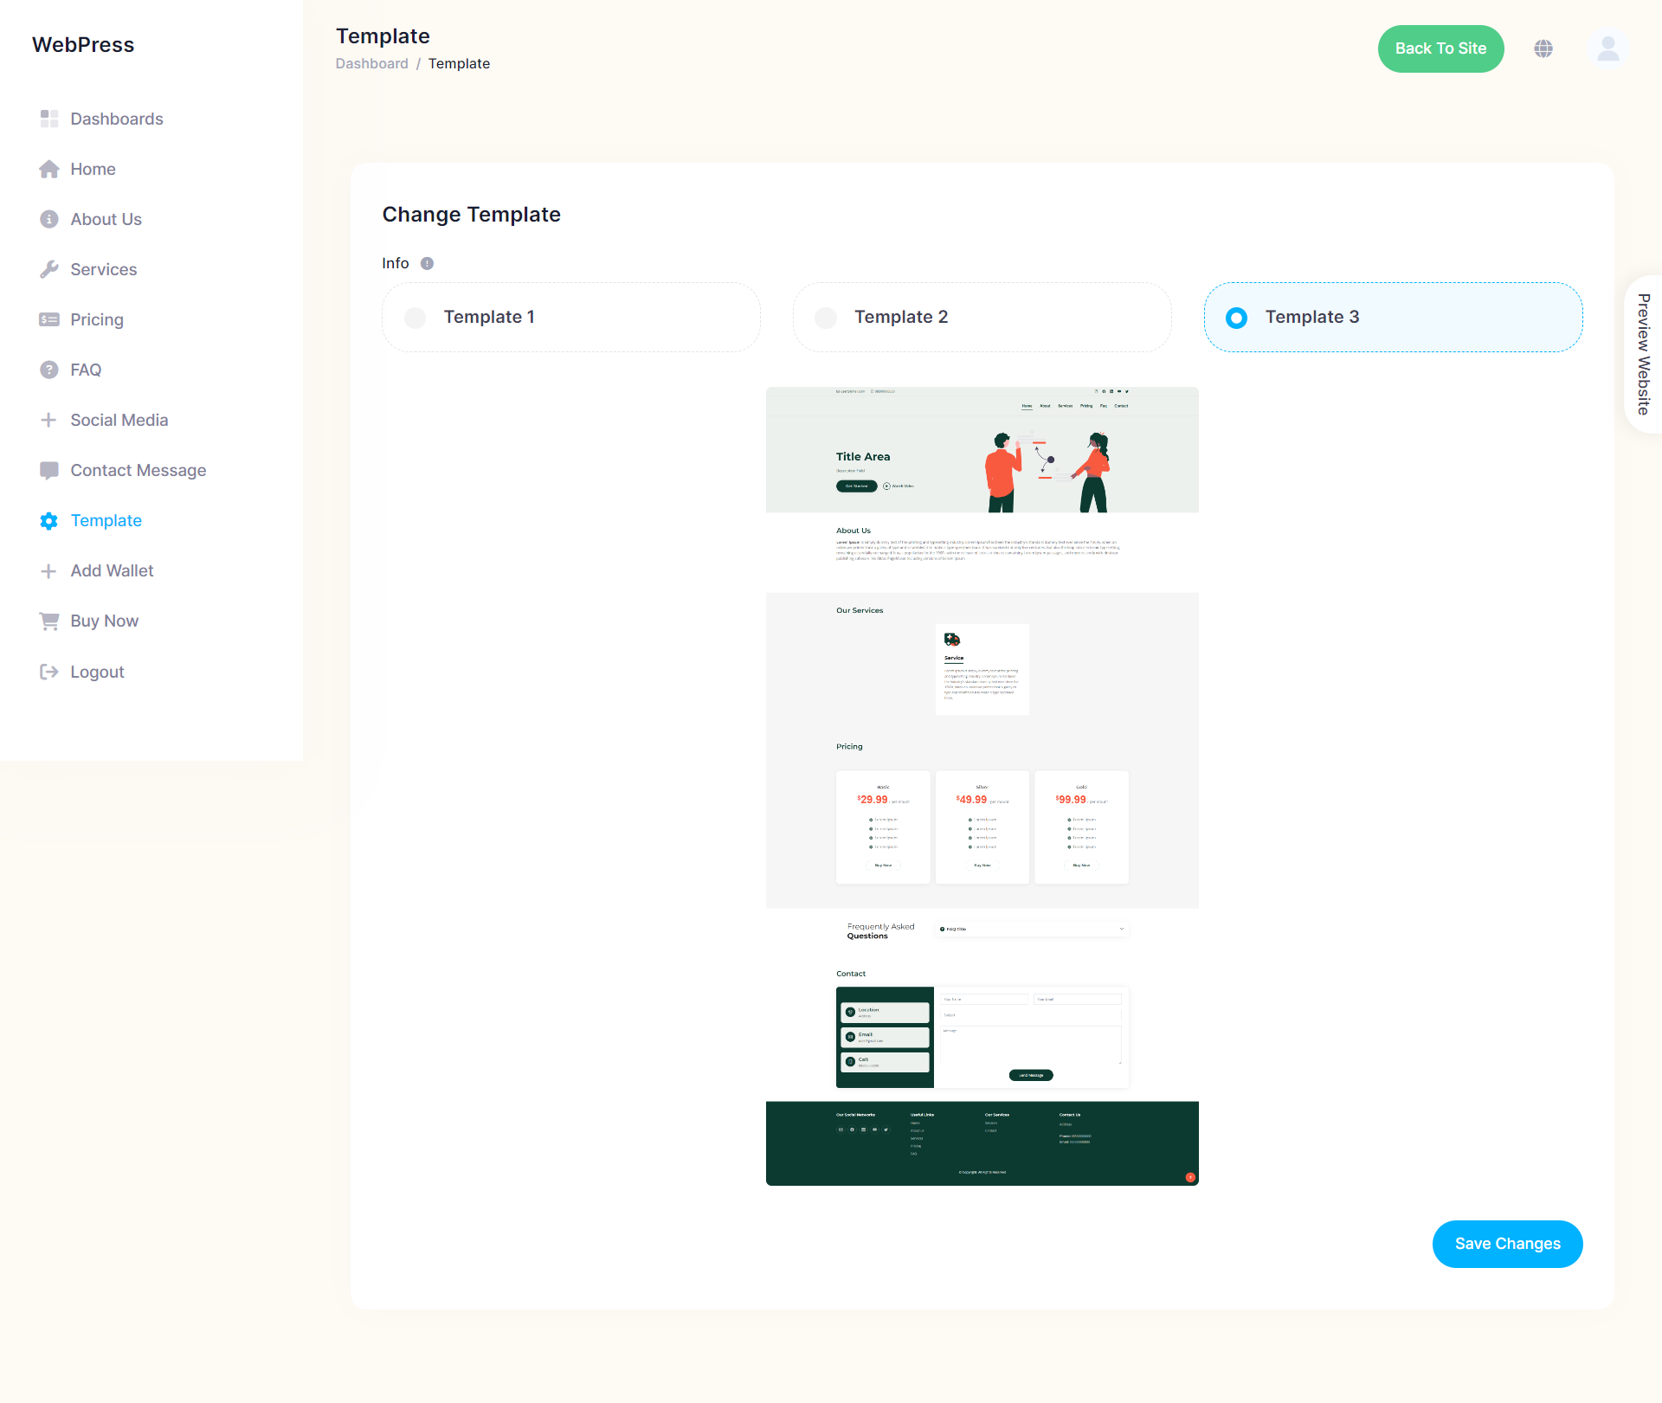Click the Dashboards grid icon
This screenshot has width=1662, height=1403.
pos(49,119)
